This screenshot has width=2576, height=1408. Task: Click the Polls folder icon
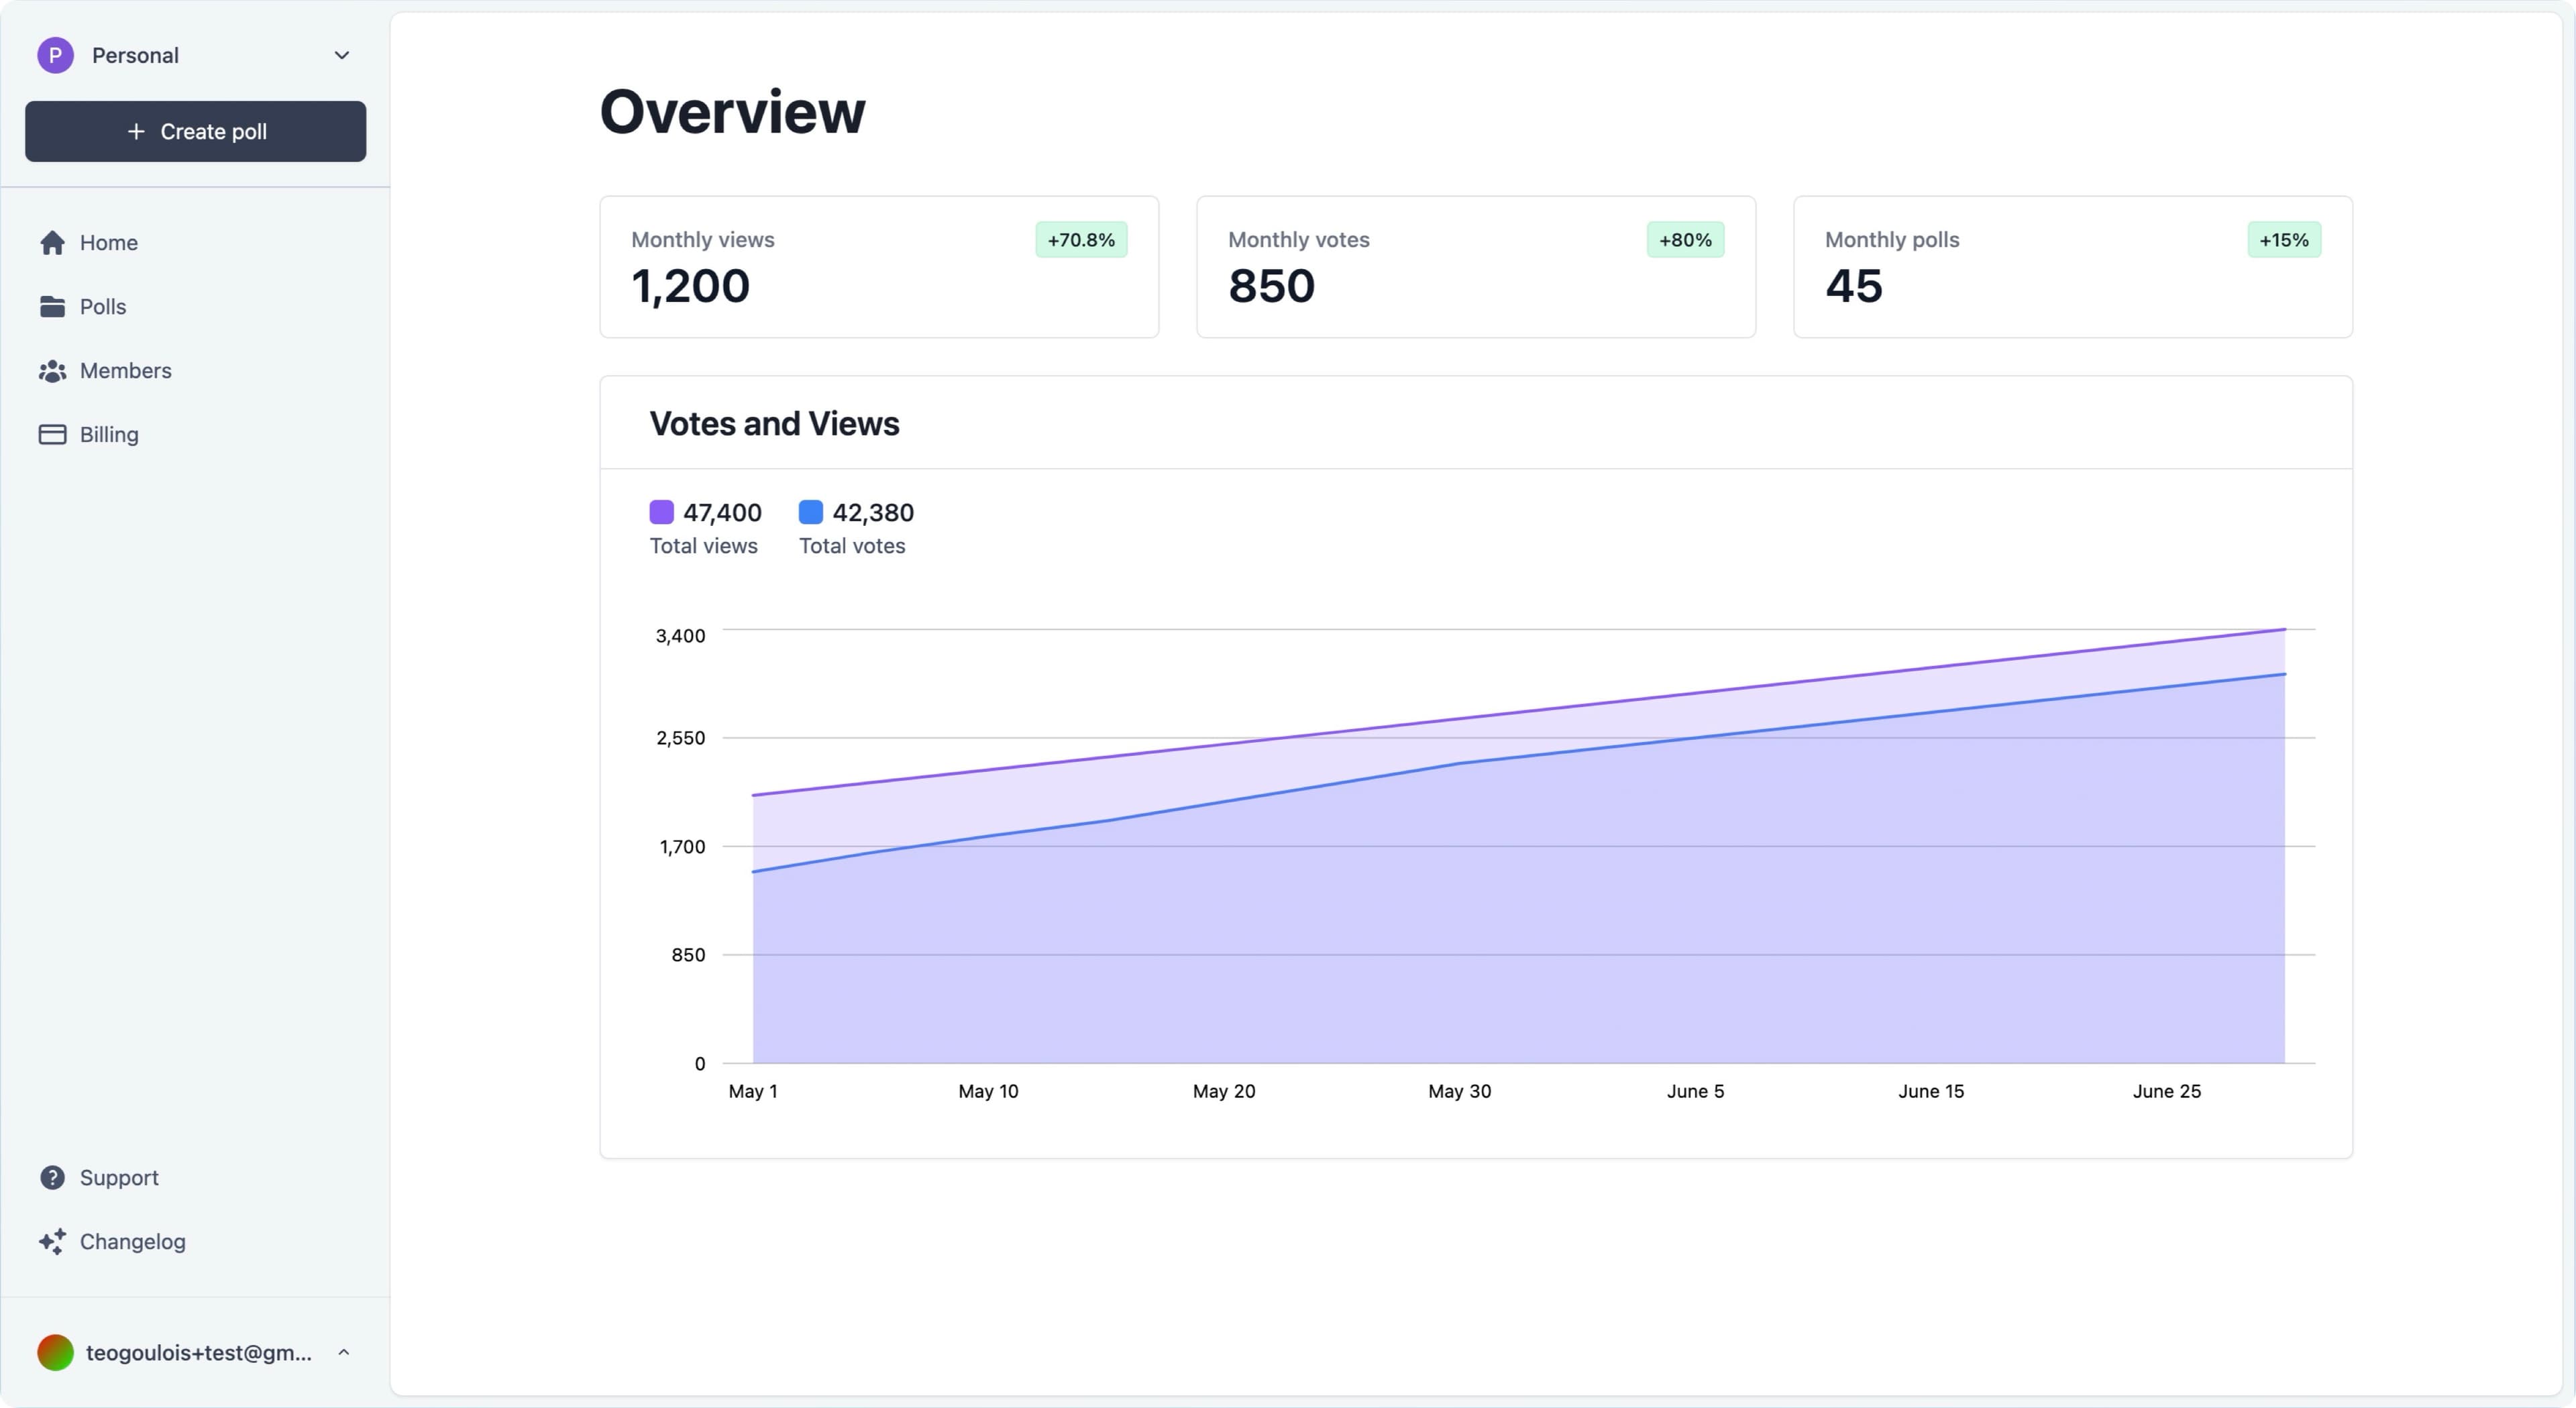(x=52, y=307)
